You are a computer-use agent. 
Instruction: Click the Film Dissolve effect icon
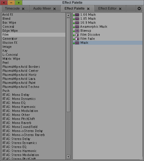coord(77,35)
